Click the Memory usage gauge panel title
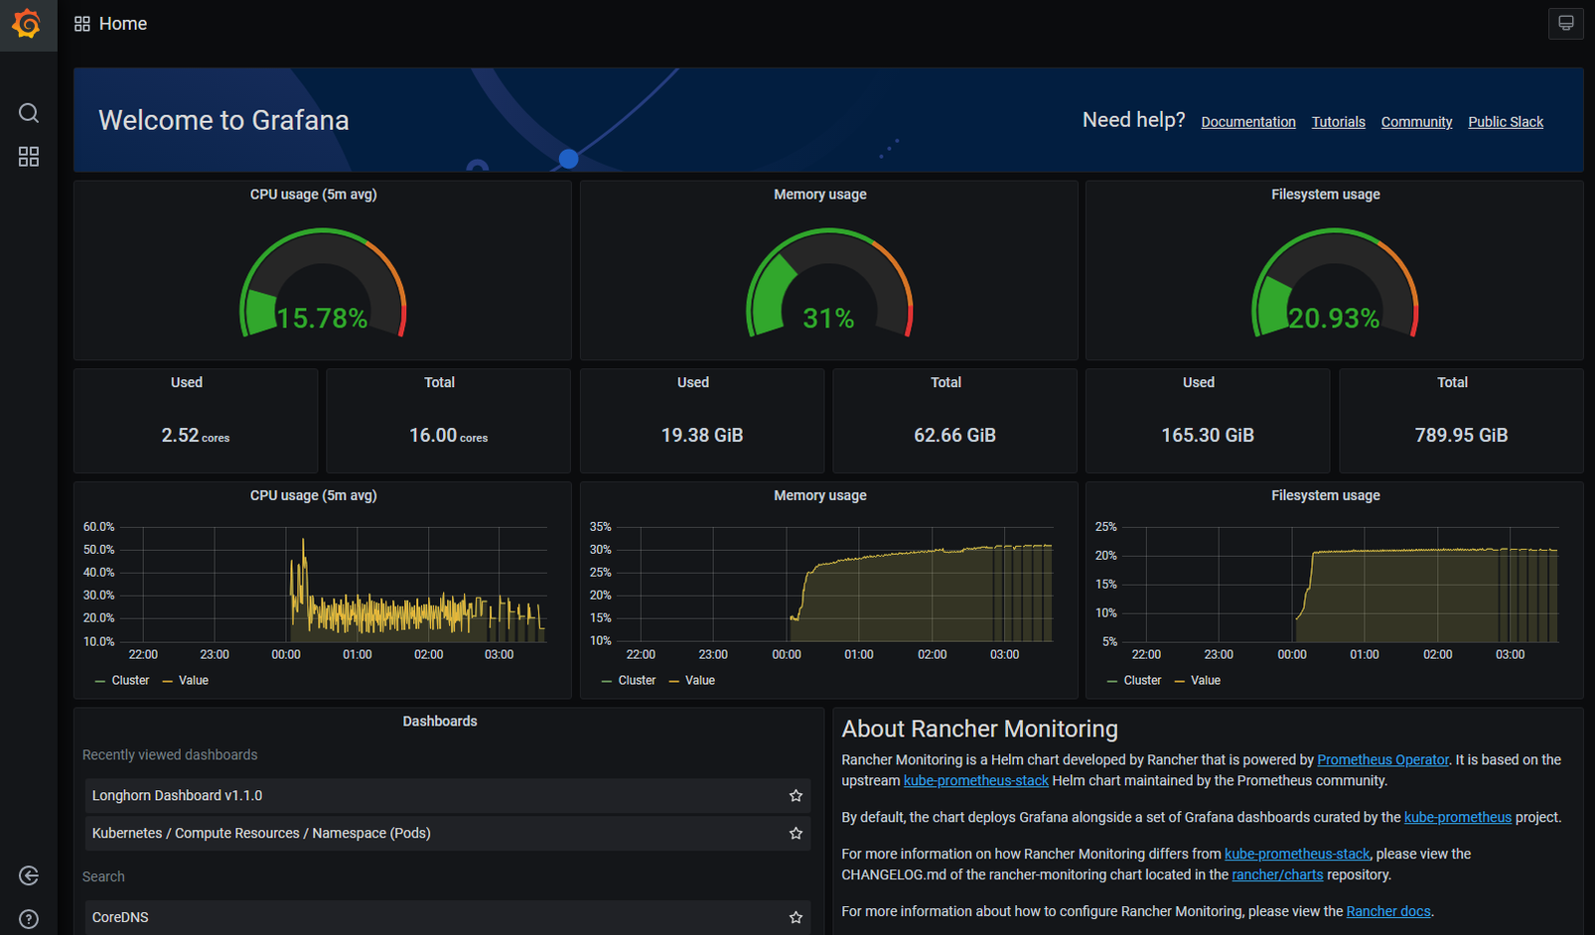The image size is (1595, 935). [x=819, y=195]
